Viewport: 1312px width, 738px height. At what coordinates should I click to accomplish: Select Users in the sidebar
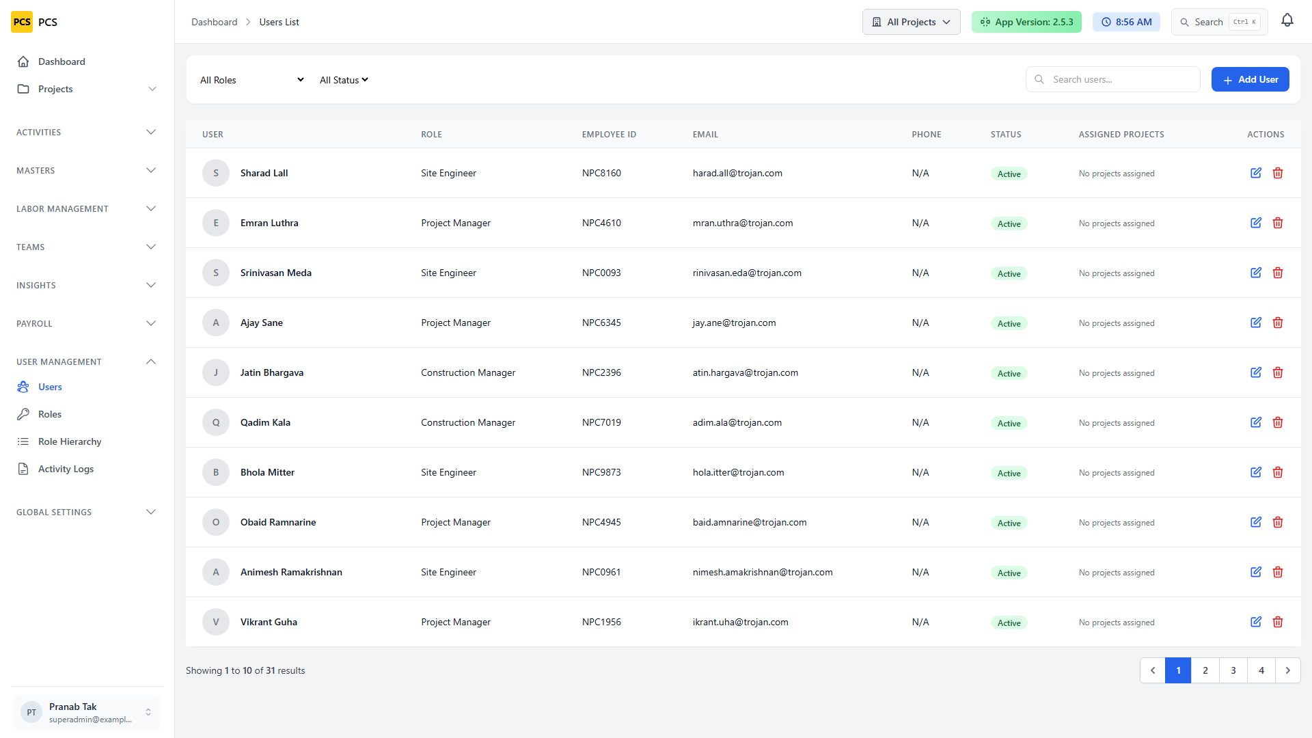click(87, 387)
